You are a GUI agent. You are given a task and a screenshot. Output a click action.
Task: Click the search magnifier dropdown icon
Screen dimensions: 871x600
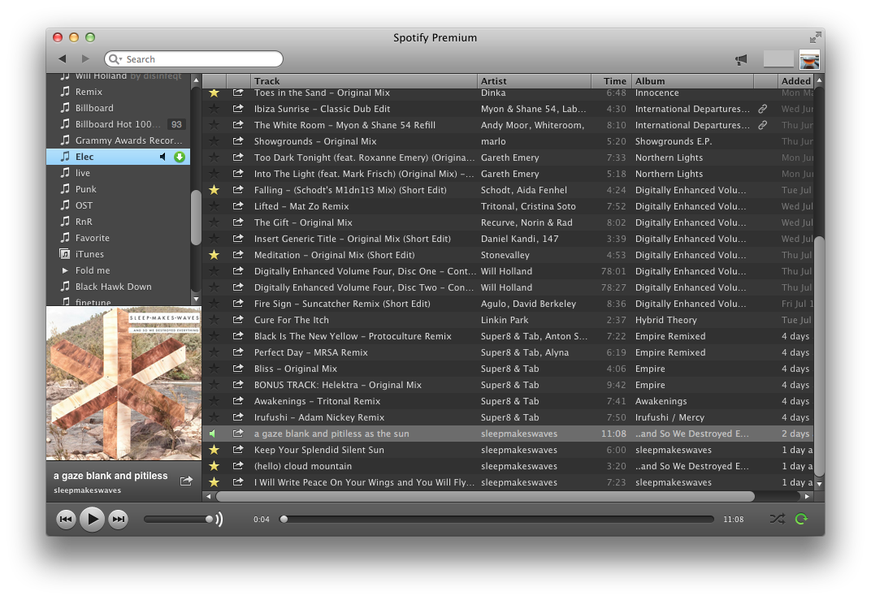tap(115, 58)
